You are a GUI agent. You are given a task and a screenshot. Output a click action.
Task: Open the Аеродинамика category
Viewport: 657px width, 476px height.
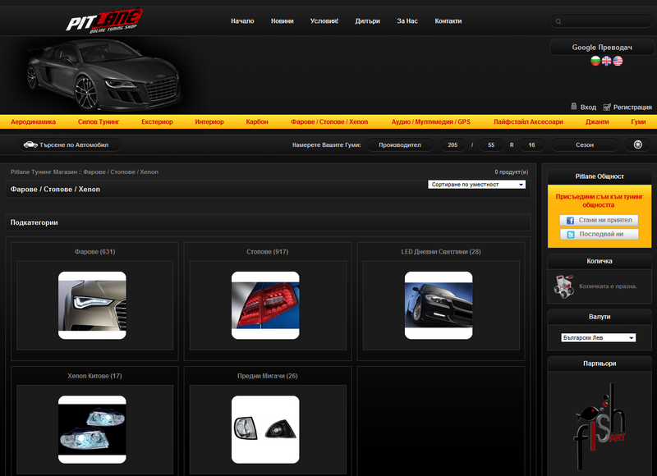pyautogui.click(x=33, y=121)
